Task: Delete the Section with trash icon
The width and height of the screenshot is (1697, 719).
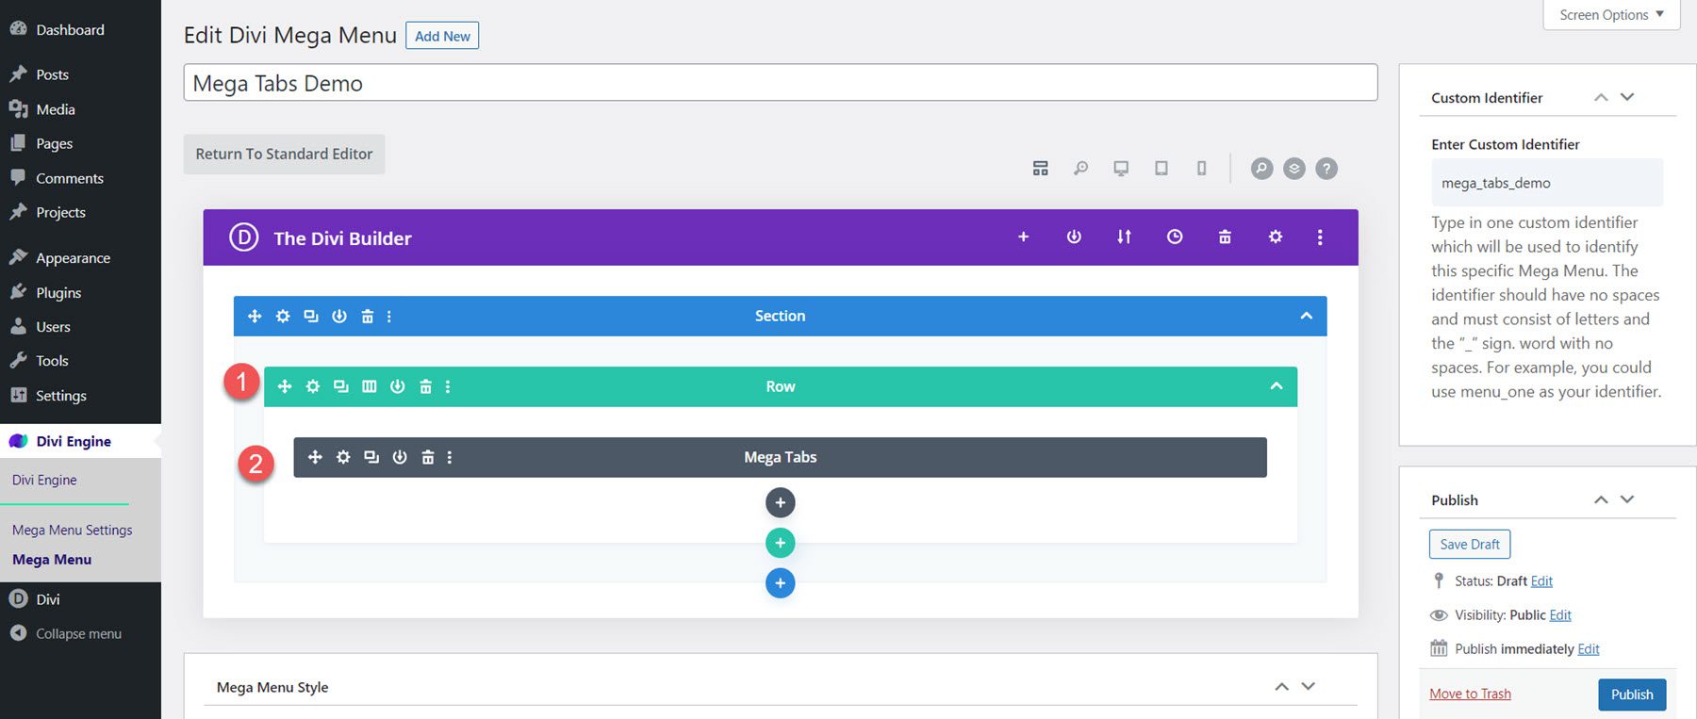Action: [368, 317]
